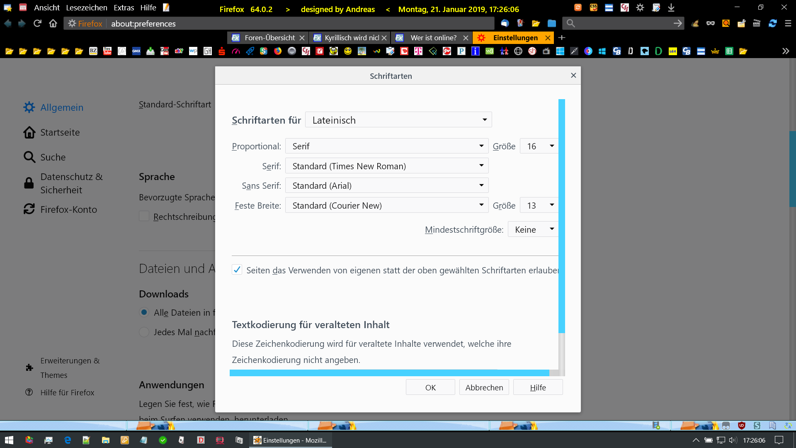
Task: Select Jedes Mal nachfragen radio button
Action: (x=144, y=332)
